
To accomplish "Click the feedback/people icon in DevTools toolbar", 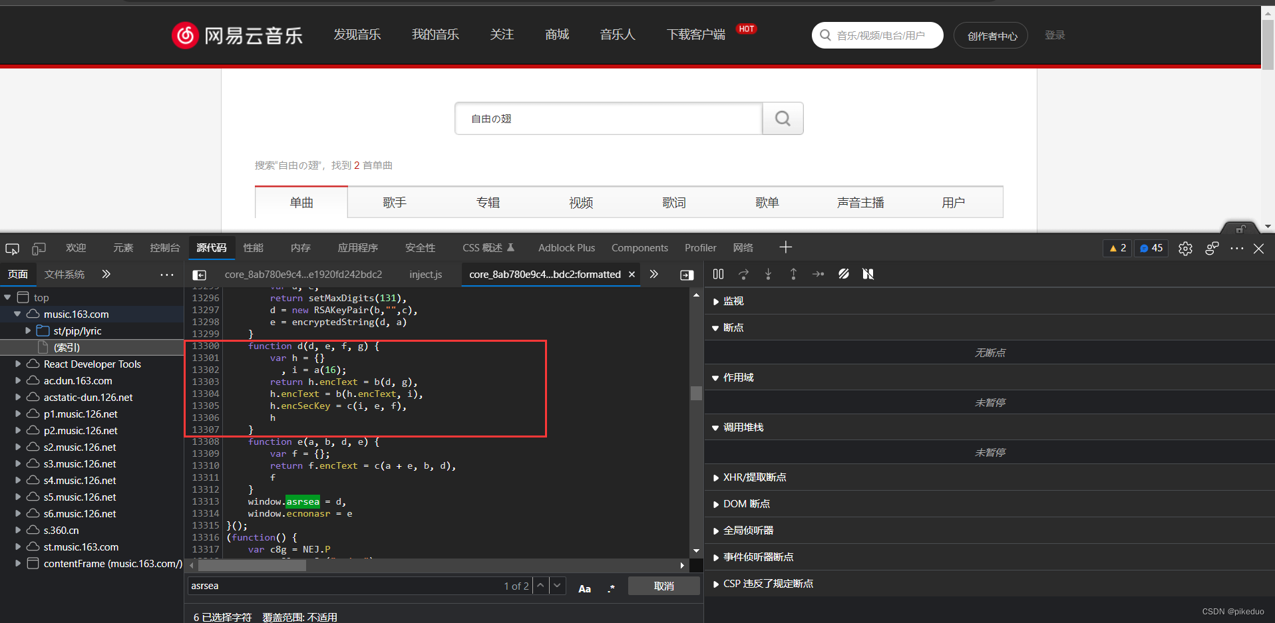I will pyautogui.click(x=1212, y=248).
